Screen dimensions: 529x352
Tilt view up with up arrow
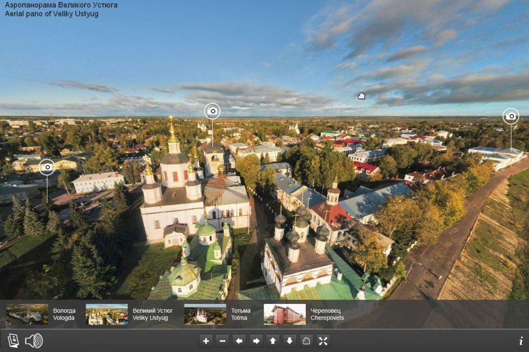[x=273, y=341]
